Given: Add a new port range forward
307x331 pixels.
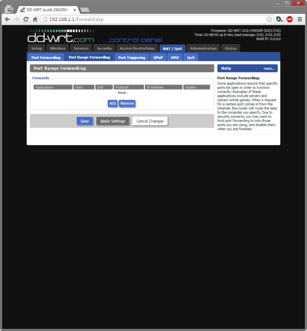Looking at the screenshot, I should click(x=112, y=104).
